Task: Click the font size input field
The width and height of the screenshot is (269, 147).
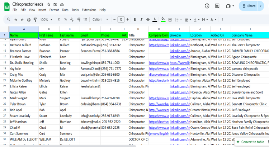Action: pos(121,19)
